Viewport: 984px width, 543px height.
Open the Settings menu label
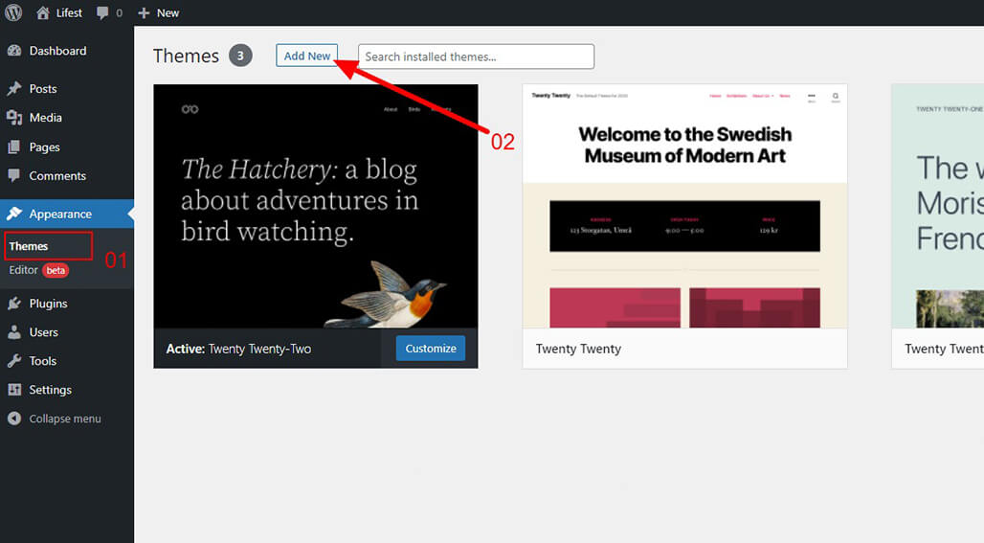[50, 390]
